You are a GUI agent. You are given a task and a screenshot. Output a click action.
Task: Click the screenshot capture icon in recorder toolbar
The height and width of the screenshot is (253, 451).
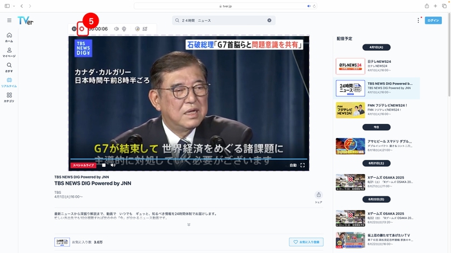[x=145, y=29]
